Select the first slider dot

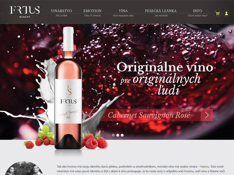tap(113, 135)
